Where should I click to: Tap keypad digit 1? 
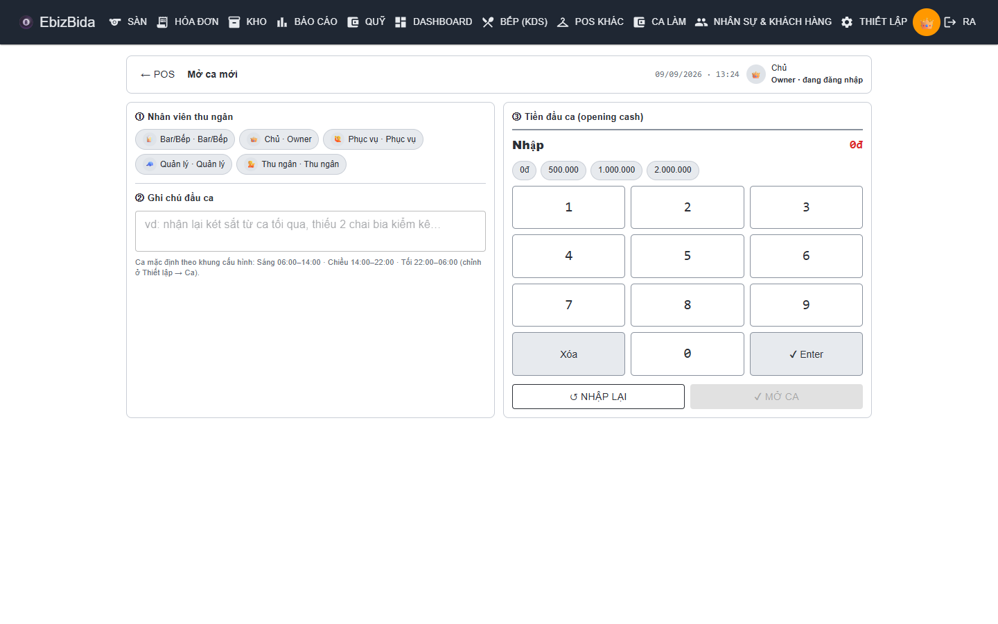(568, 207)
